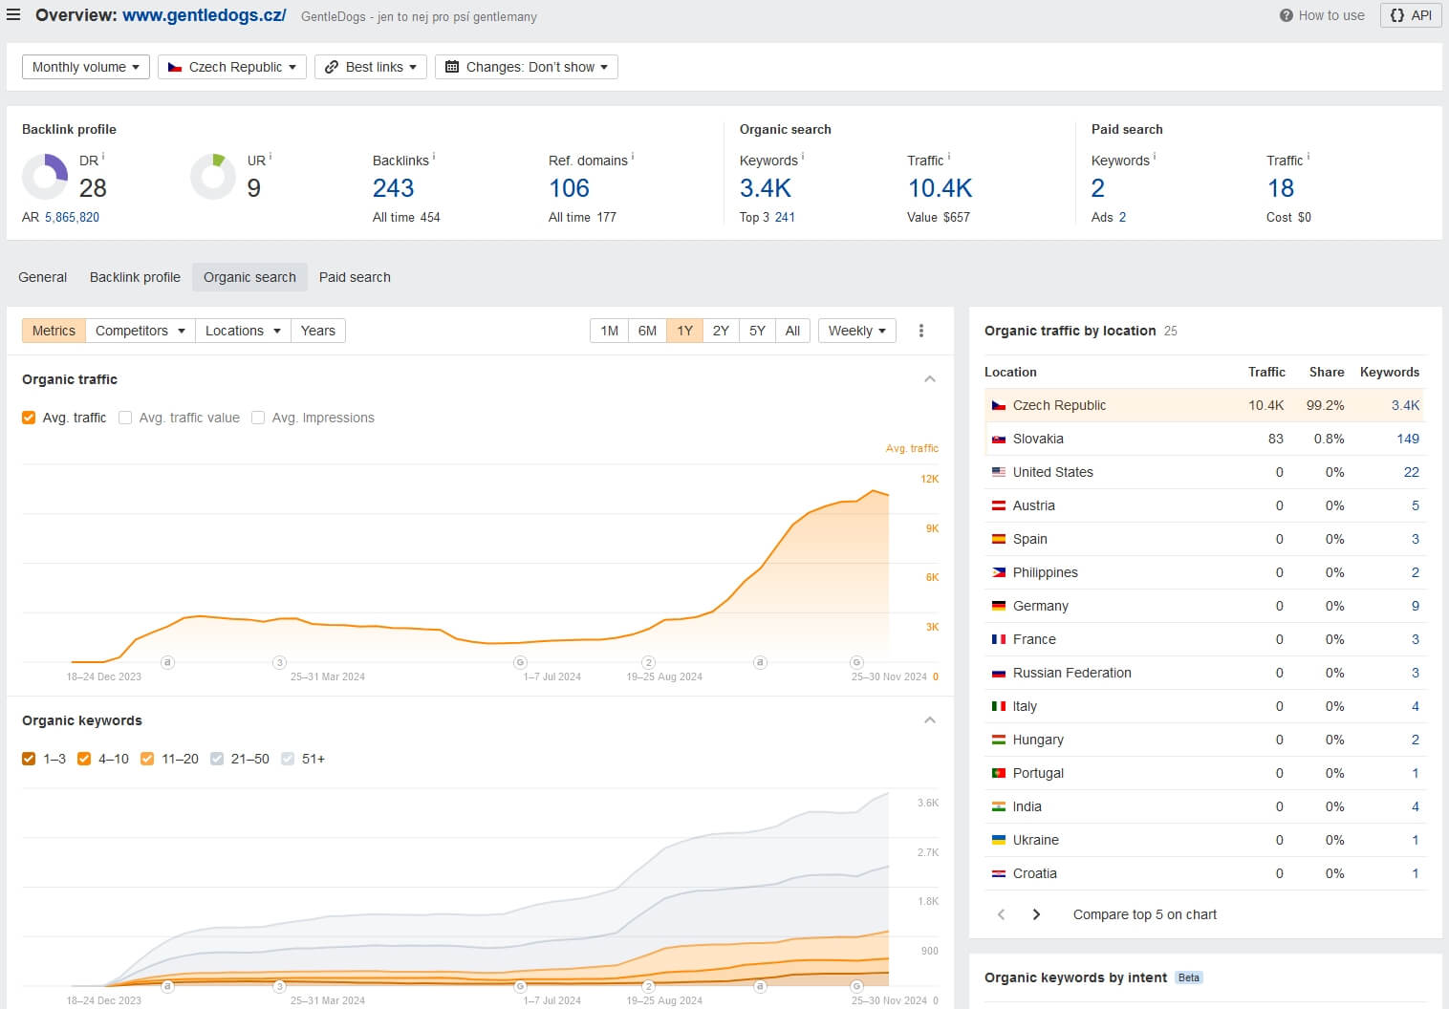Set chart range to 6M
The image size is (1449, 1009).
pyautogui.click(x=647, y=331)
